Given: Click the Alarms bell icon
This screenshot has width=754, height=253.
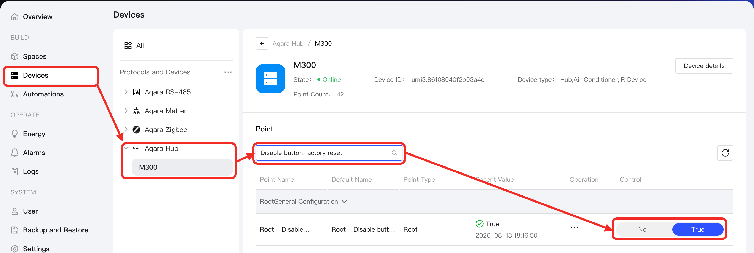Looking at the screenshot, I should [x=15, y=152].
